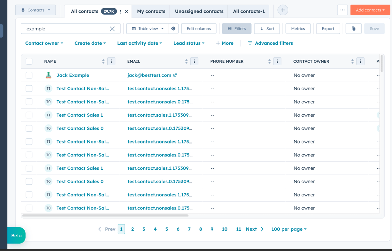Open Advanced filters
392x251 pixels.
coord(270,43)
